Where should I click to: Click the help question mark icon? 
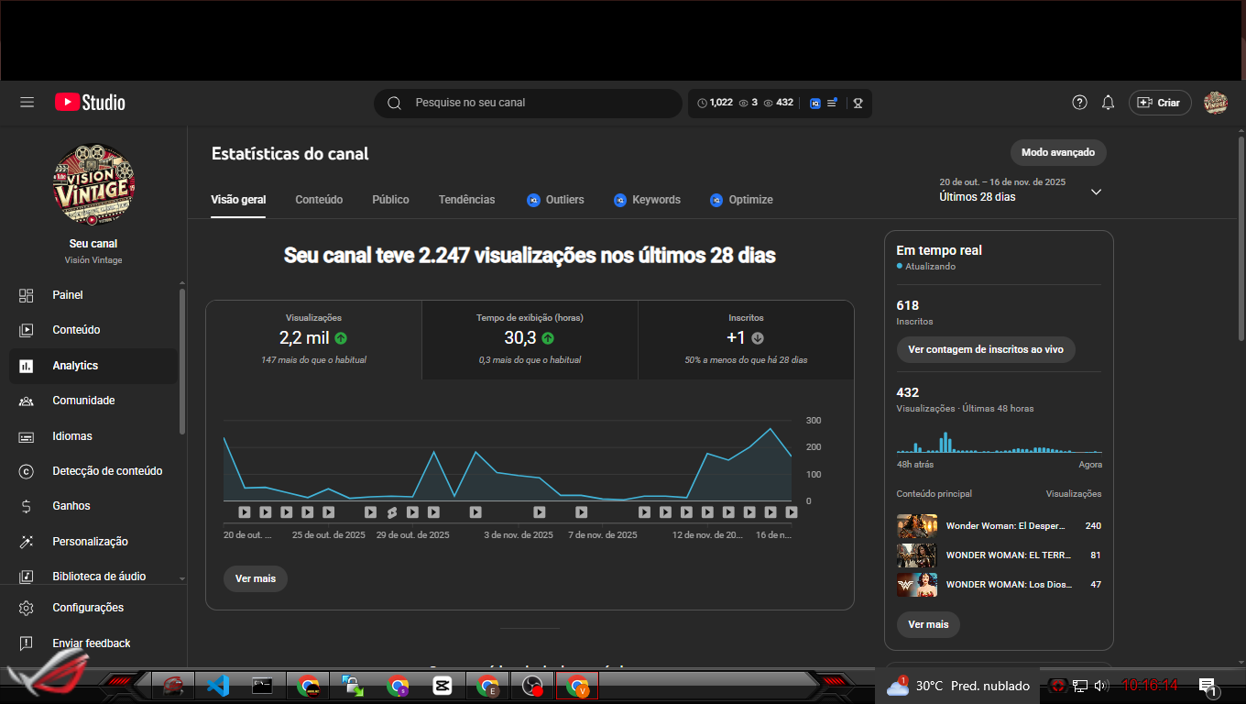click(x=1079, y=103)
